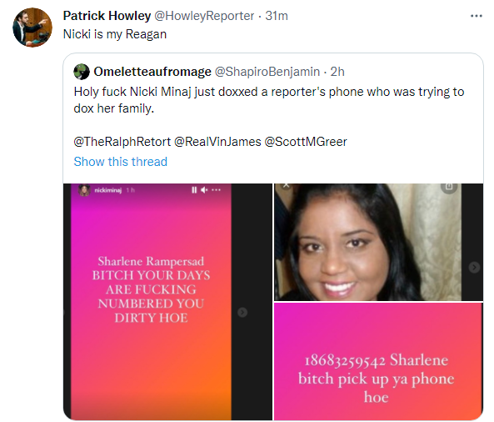This screenshot has width=494, height=422.
Task: Click the @ShapiroBenjamin handle
Action: pos(267,72)
